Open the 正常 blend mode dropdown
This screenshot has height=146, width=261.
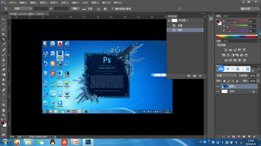pyautogui.click(x=226, y=75)
